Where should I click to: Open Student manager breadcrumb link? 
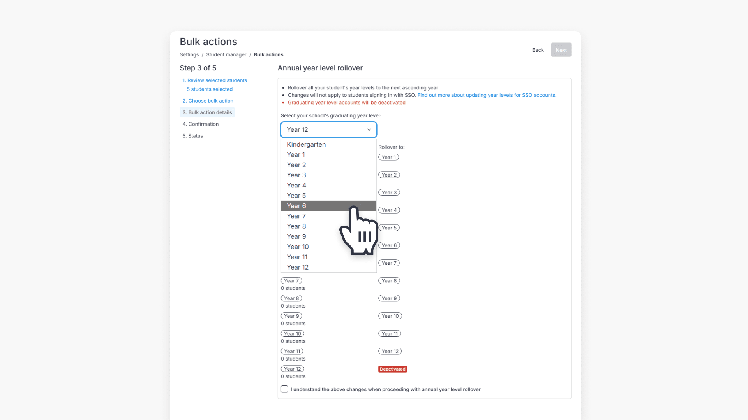(226, 55)
